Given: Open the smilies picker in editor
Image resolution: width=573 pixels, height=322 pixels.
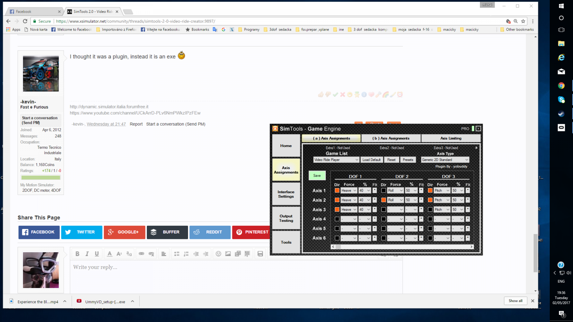Looking at the screenshot, I should [218, 254].
